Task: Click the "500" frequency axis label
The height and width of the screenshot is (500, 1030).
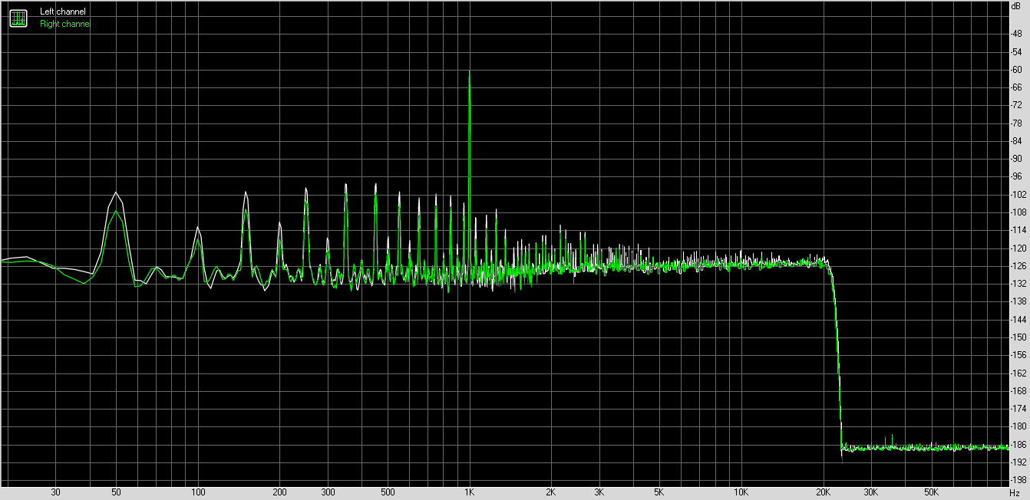Action: 388,492
